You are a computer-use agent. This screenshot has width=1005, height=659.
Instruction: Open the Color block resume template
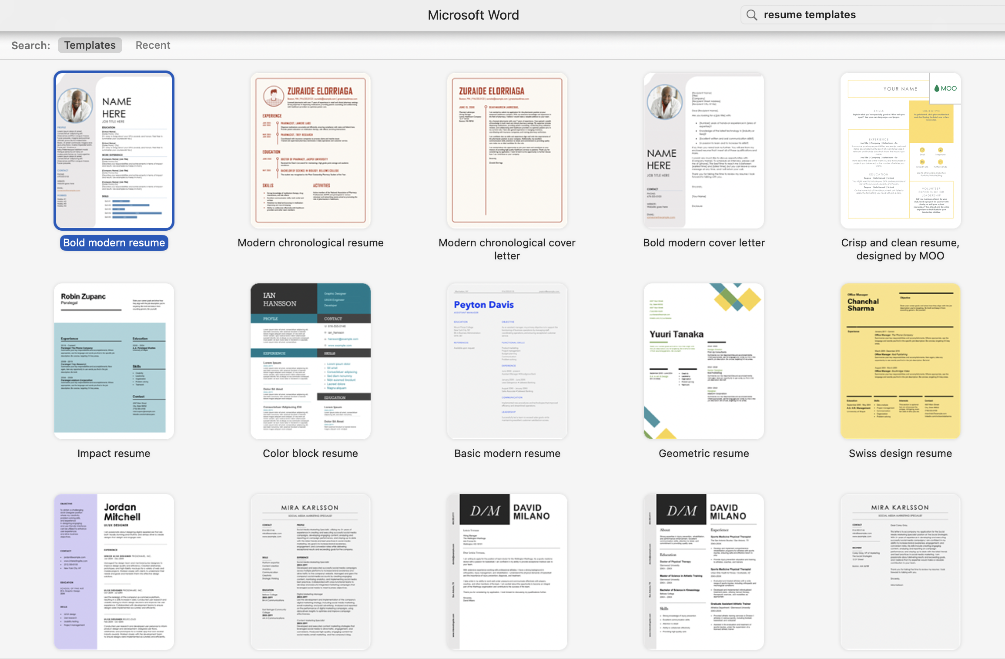tap(310, 361)
